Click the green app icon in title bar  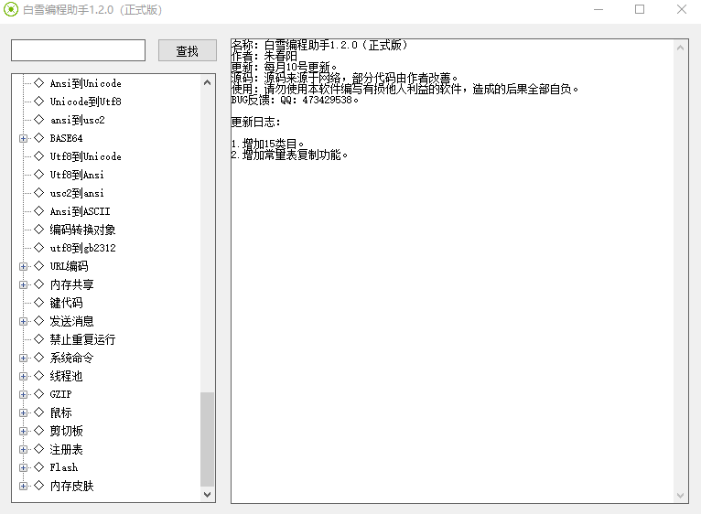[x=12, y=10]
